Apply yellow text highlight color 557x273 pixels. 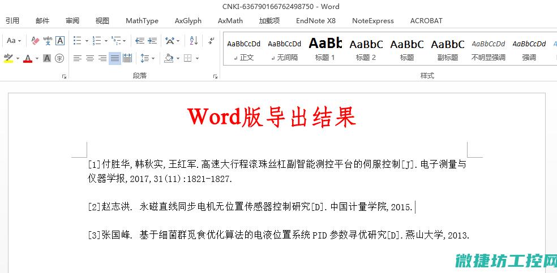(x=8, y=58)
